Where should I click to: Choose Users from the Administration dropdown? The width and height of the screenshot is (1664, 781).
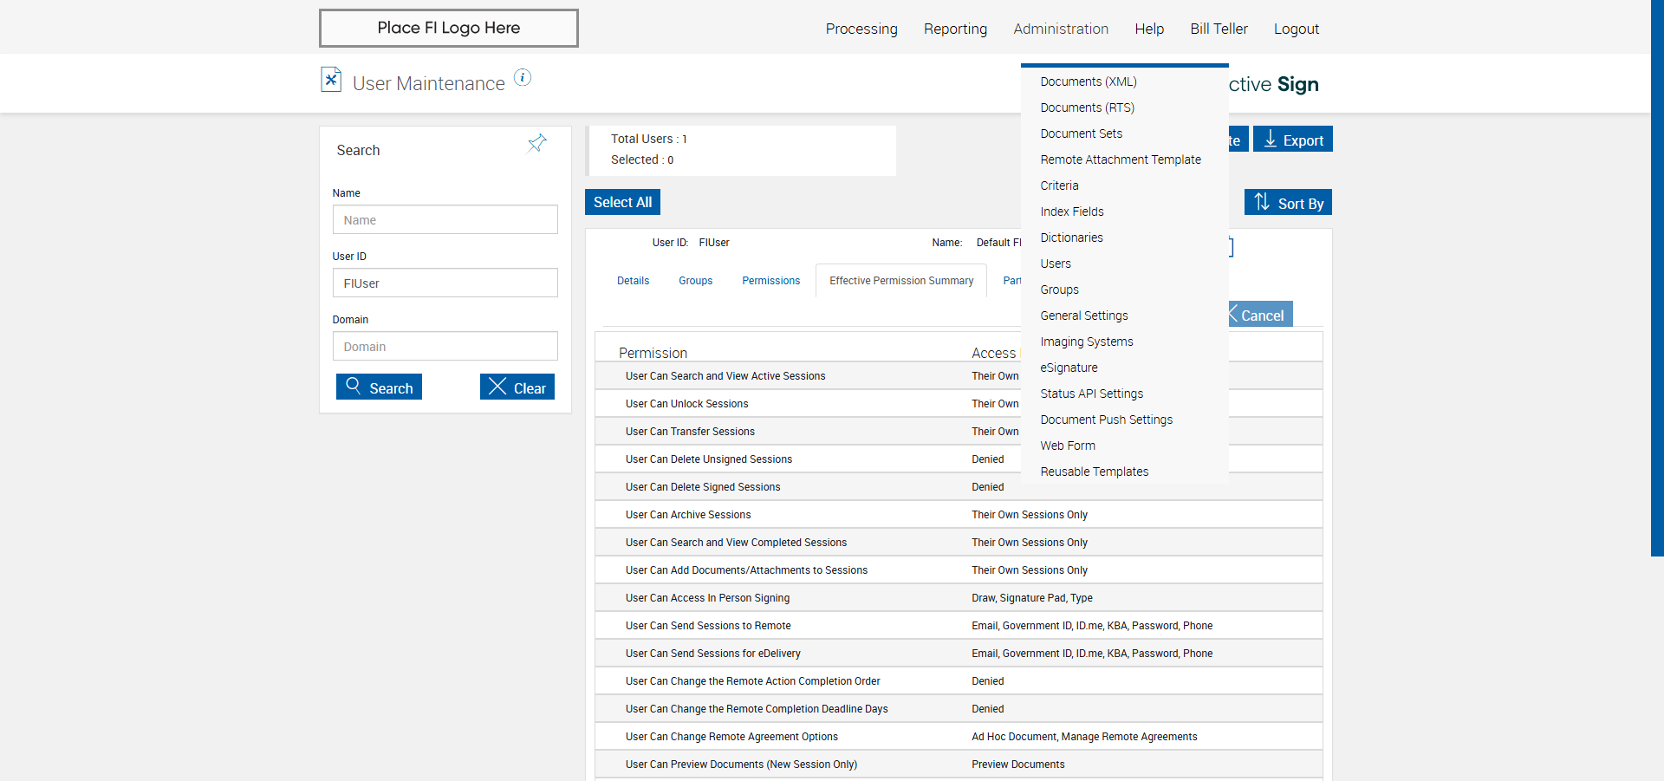click(x=1056, y=264)
